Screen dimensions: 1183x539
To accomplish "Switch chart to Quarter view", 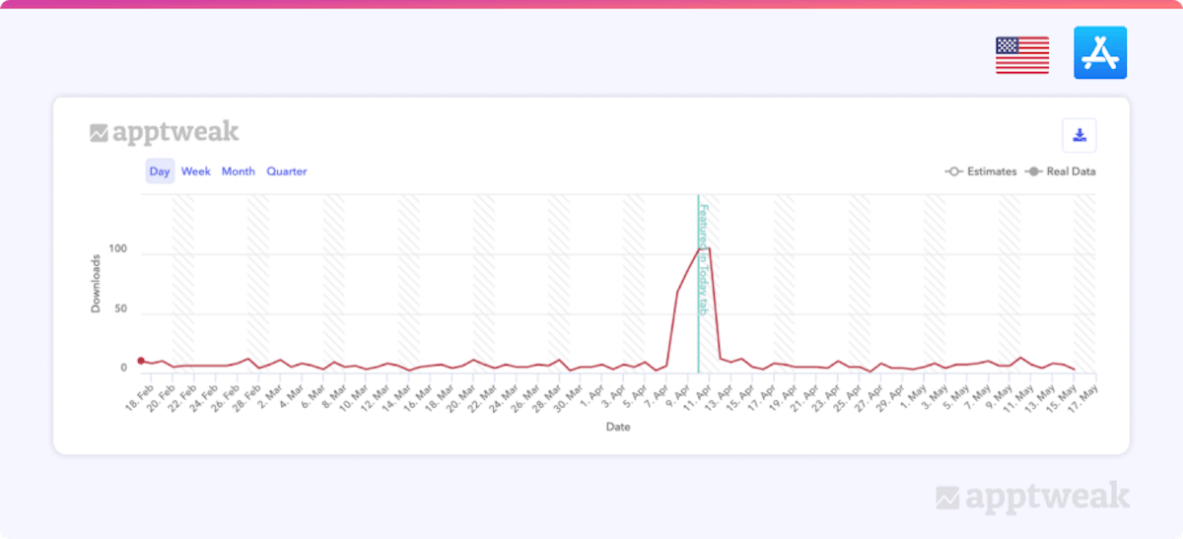I will [x=286, y=171].
